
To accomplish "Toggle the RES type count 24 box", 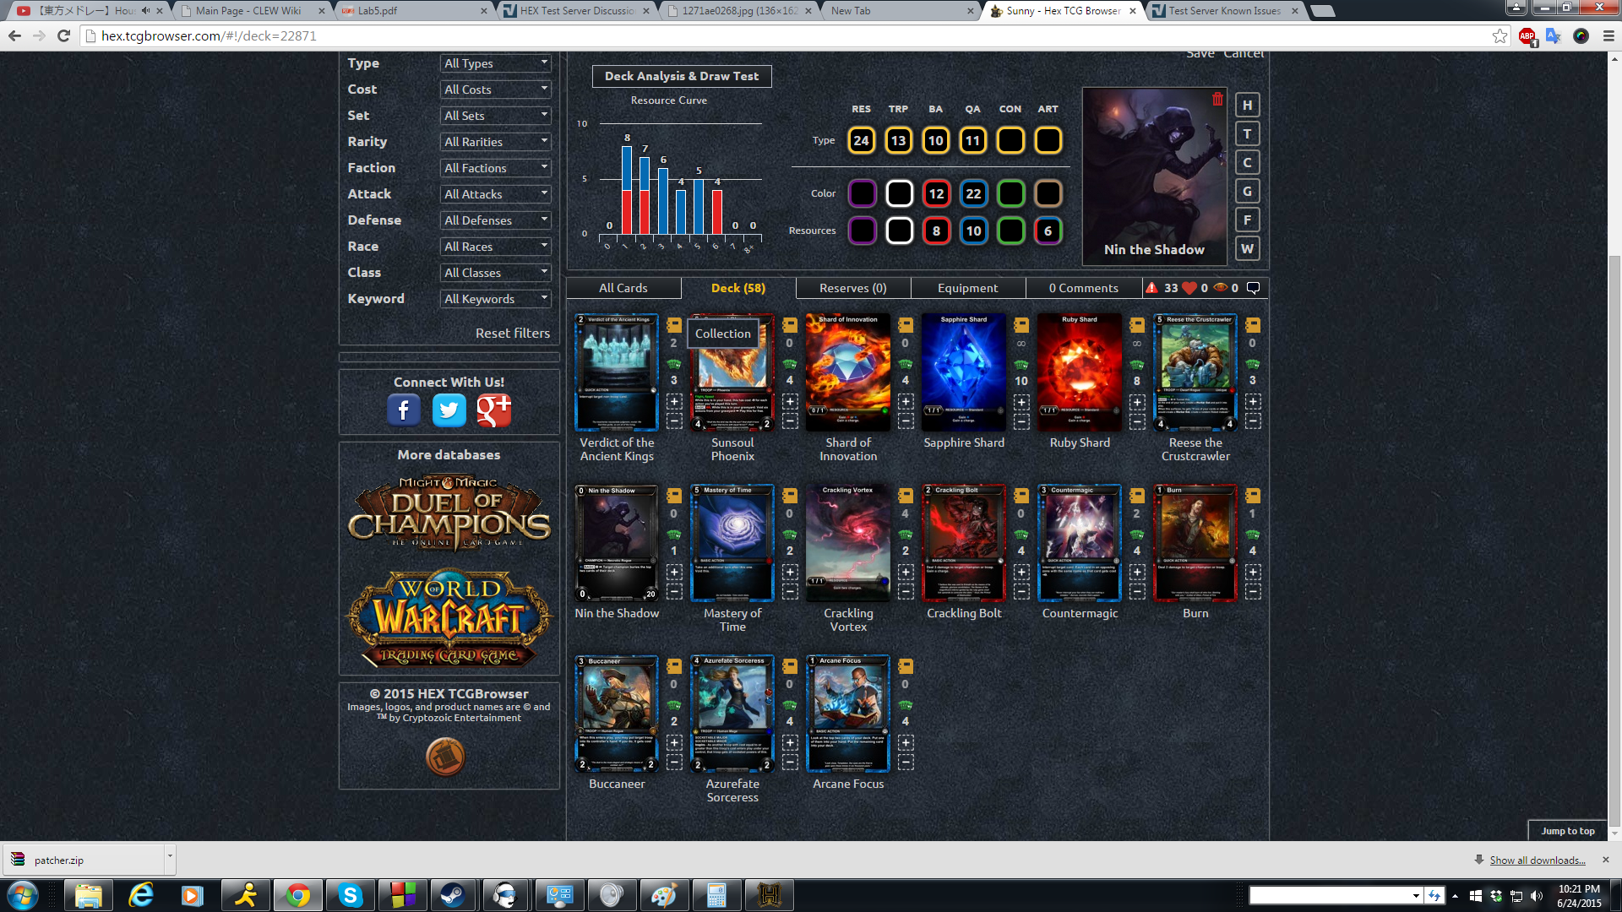I will [861, 140].
